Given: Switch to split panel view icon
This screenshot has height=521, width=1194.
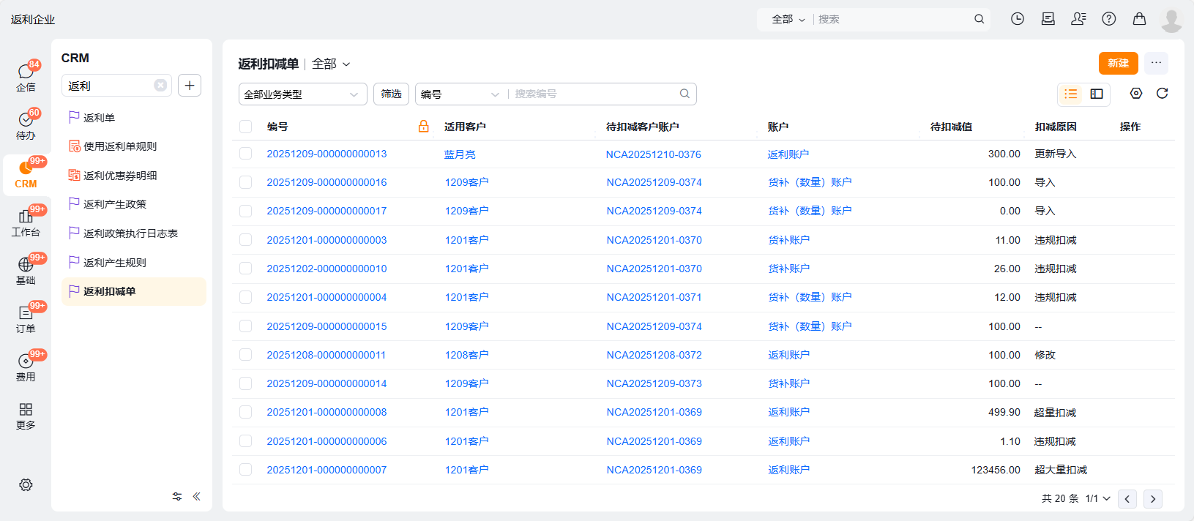Looking at the screenshot, I should coord(1097,94).
